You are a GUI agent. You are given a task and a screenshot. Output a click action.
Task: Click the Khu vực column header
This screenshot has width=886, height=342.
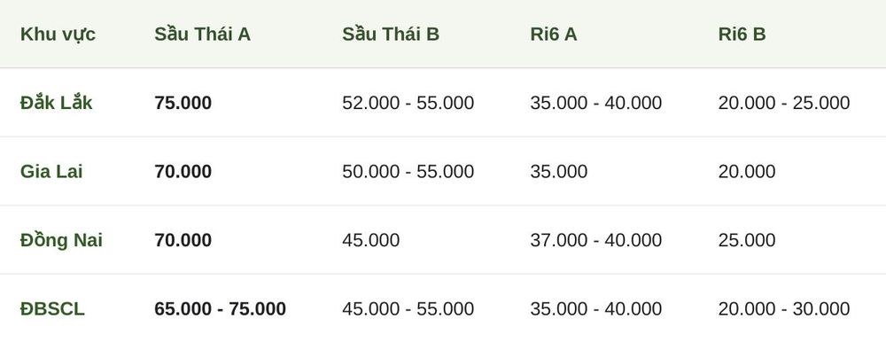(x=58, y=35)
